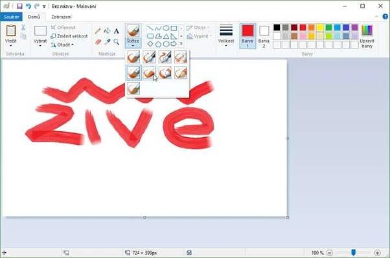Click the Vložit clipboard paste button
This screenshot has width=390, height=258.
click(11, 32)
